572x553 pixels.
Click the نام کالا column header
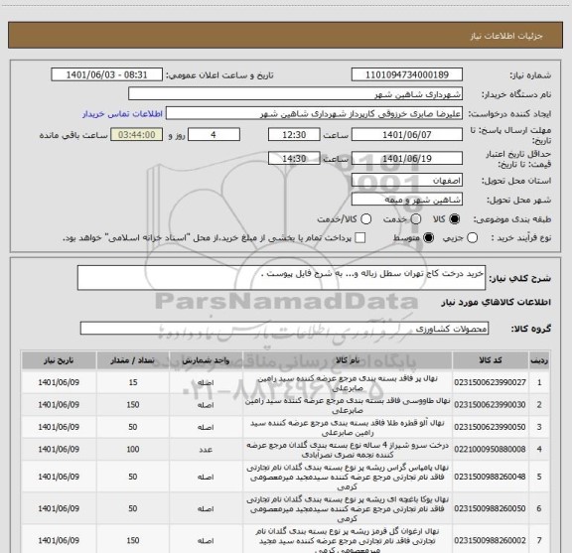(x=348, y=360)
